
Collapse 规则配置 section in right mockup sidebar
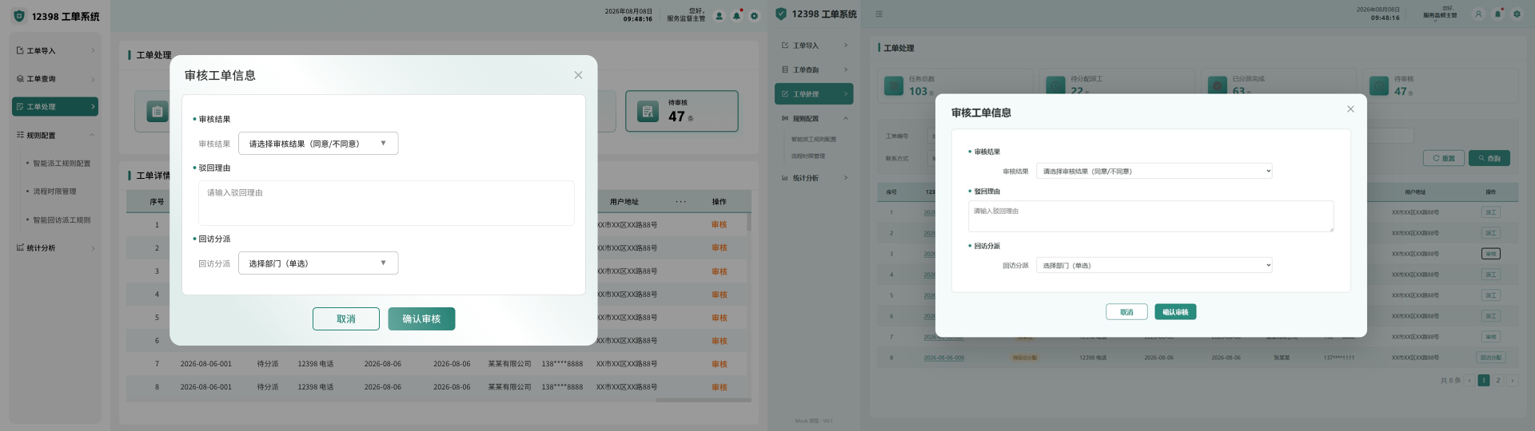point(846,118)
